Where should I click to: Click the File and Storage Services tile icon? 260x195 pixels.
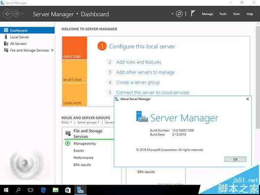68,133
